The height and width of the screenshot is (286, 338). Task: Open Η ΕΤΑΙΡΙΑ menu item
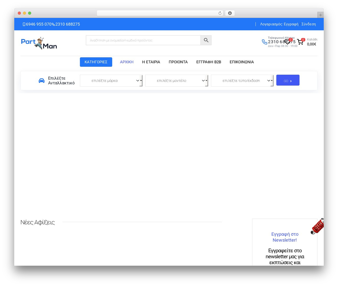click(x=151, y=62)
